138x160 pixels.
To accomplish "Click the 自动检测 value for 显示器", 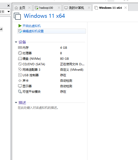I will (x=66, y=86).
